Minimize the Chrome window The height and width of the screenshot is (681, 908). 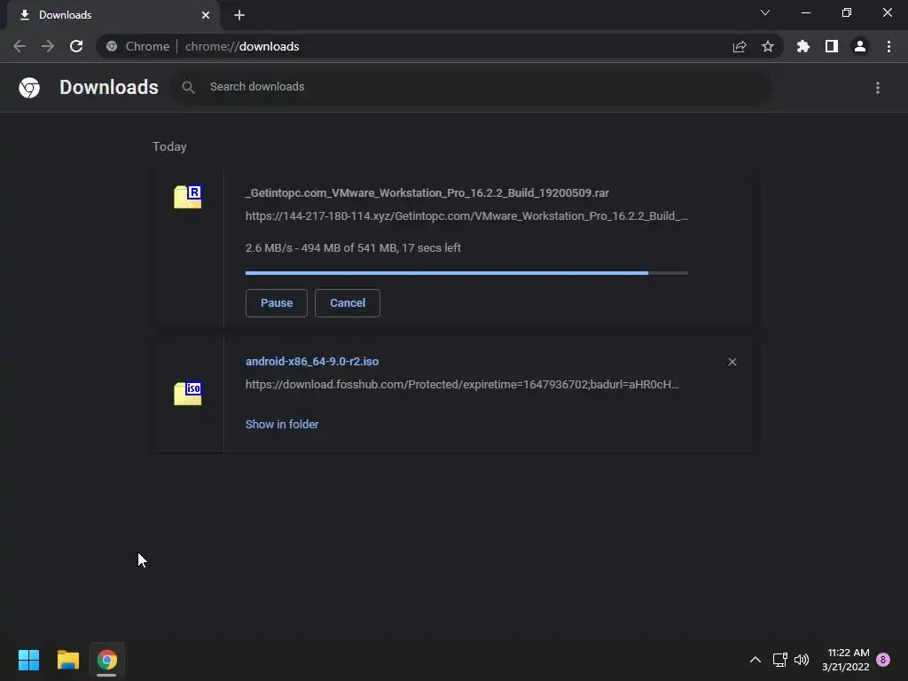pos(805,12)
